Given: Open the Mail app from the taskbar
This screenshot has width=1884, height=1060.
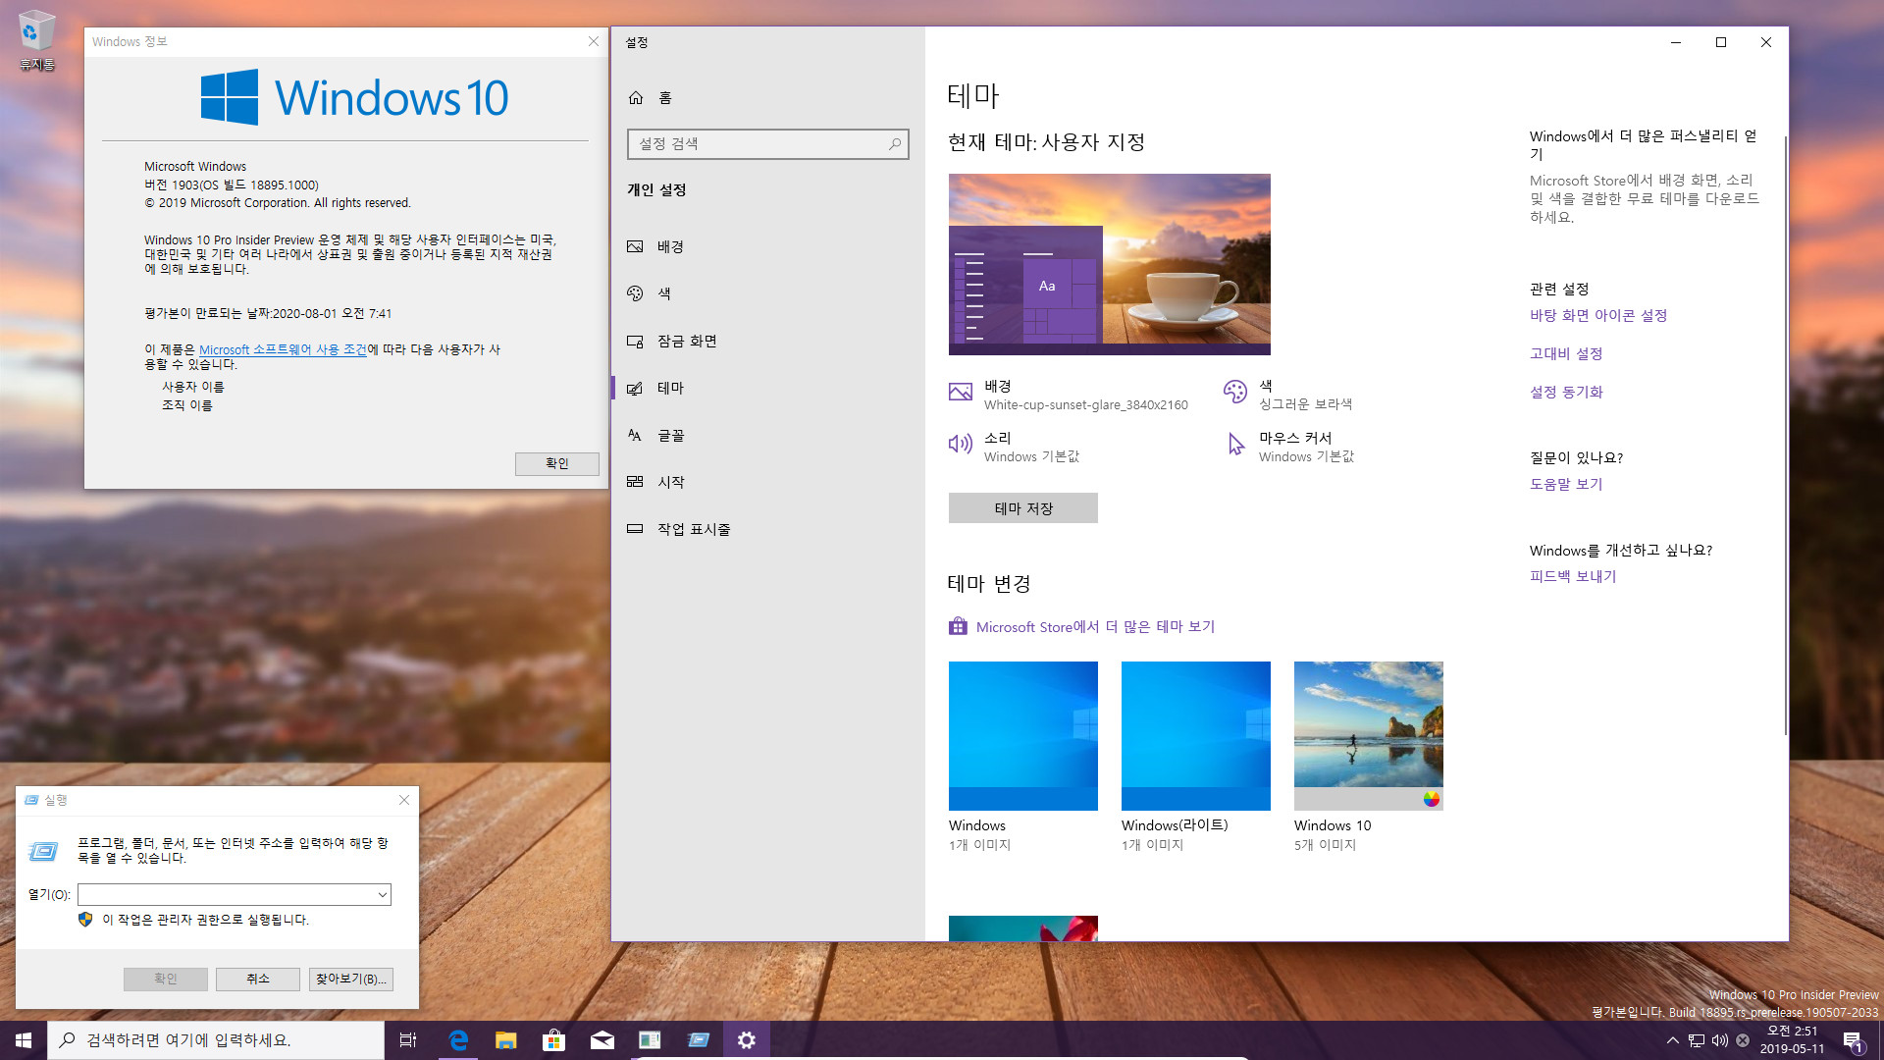Looking at the screenshot, I should 602,1040.
